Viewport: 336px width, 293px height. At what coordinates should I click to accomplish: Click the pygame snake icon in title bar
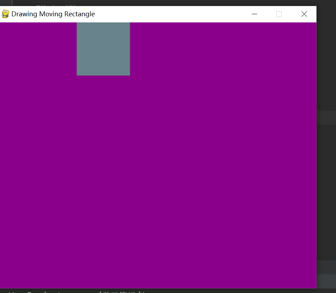pos(5,14)
